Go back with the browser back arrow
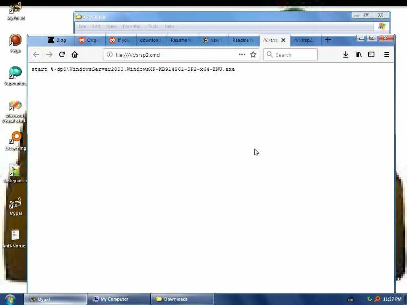The height and width of the screenshot is (305, 407). (x=36, y=54)
